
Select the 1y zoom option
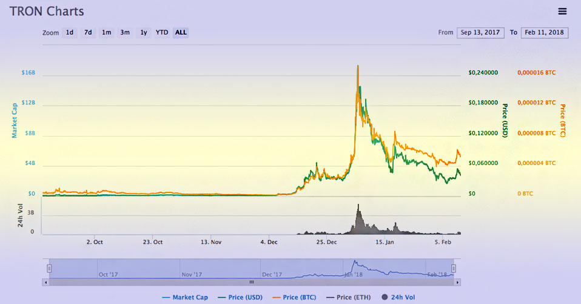click(x=144, y=32)
